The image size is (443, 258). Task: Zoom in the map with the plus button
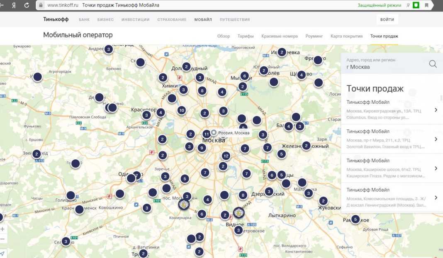tap(2, 229)
